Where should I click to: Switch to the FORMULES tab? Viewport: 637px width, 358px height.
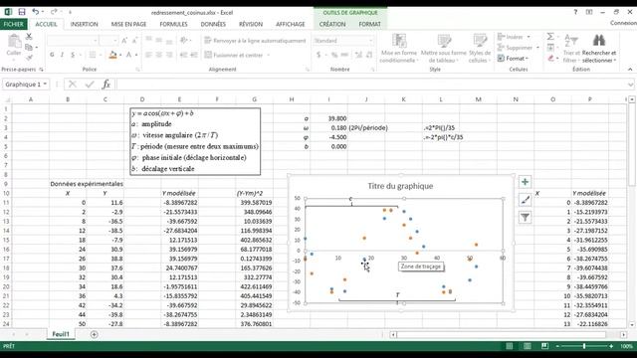point(173,24)
